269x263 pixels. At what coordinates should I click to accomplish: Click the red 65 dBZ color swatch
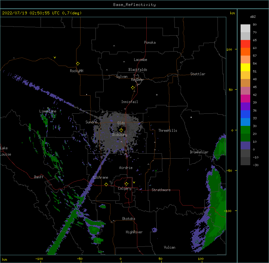(245, 44)
